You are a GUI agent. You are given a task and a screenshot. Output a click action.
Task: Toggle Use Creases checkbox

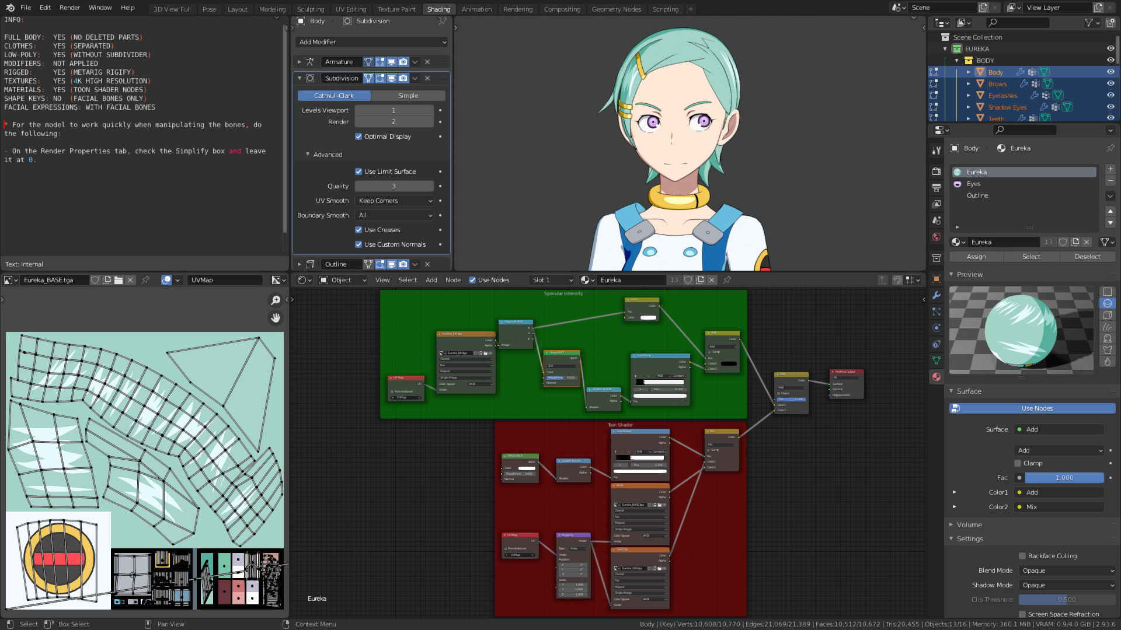358,230
